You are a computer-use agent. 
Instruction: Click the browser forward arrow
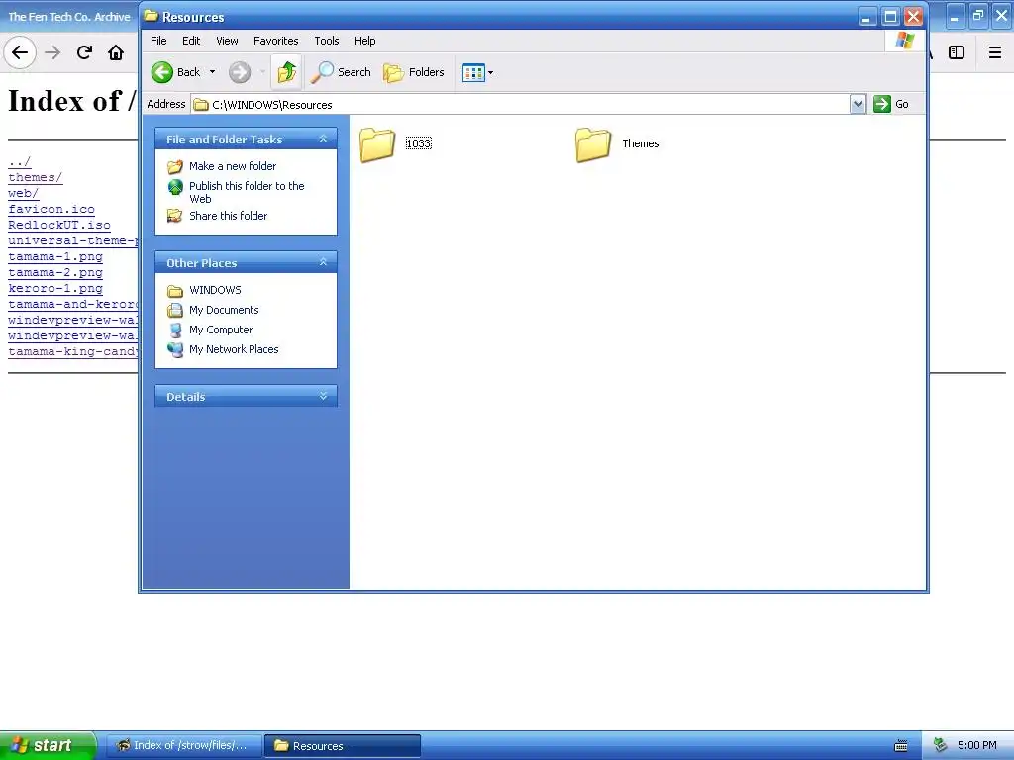point(52,52)
